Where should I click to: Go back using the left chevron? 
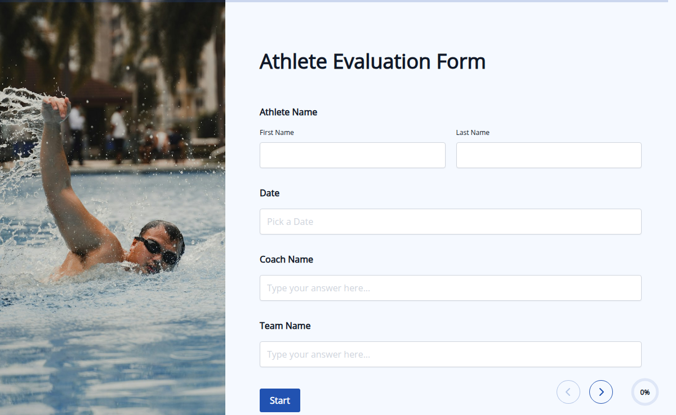[568, 392]
